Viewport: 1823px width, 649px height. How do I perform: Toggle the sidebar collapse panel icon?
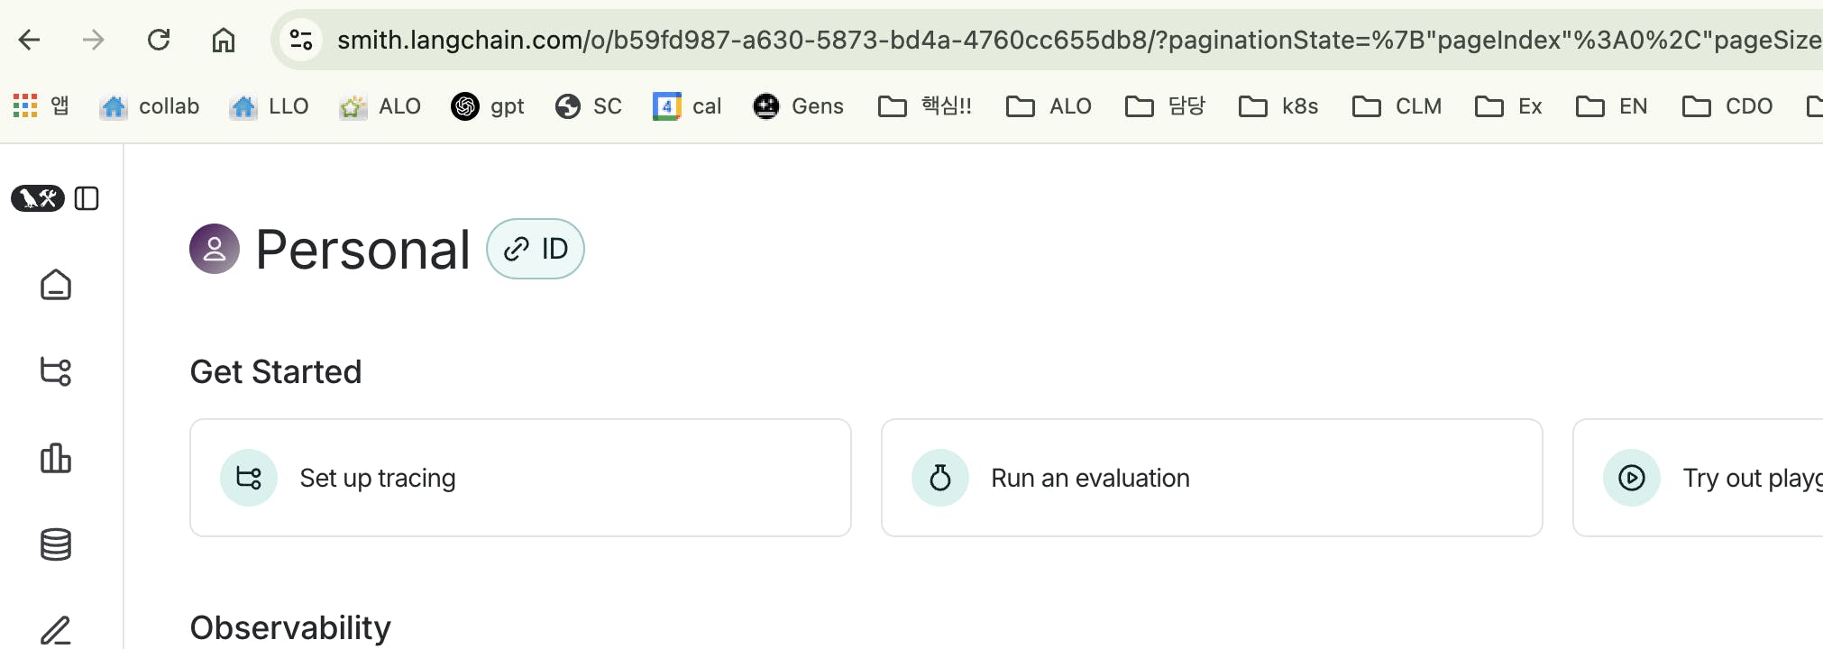pos(87,198)
